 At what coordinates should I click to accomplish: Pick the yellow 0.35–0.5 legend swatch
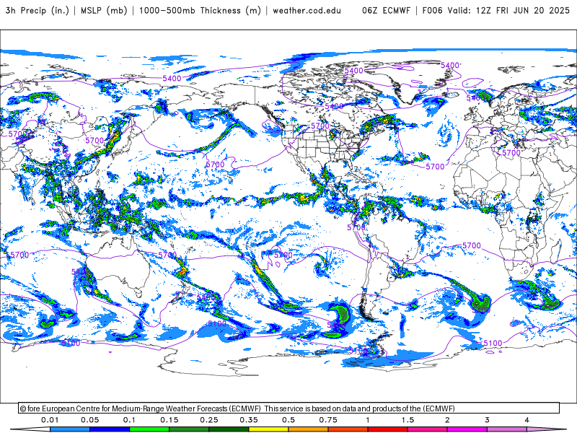pos(268,429)
